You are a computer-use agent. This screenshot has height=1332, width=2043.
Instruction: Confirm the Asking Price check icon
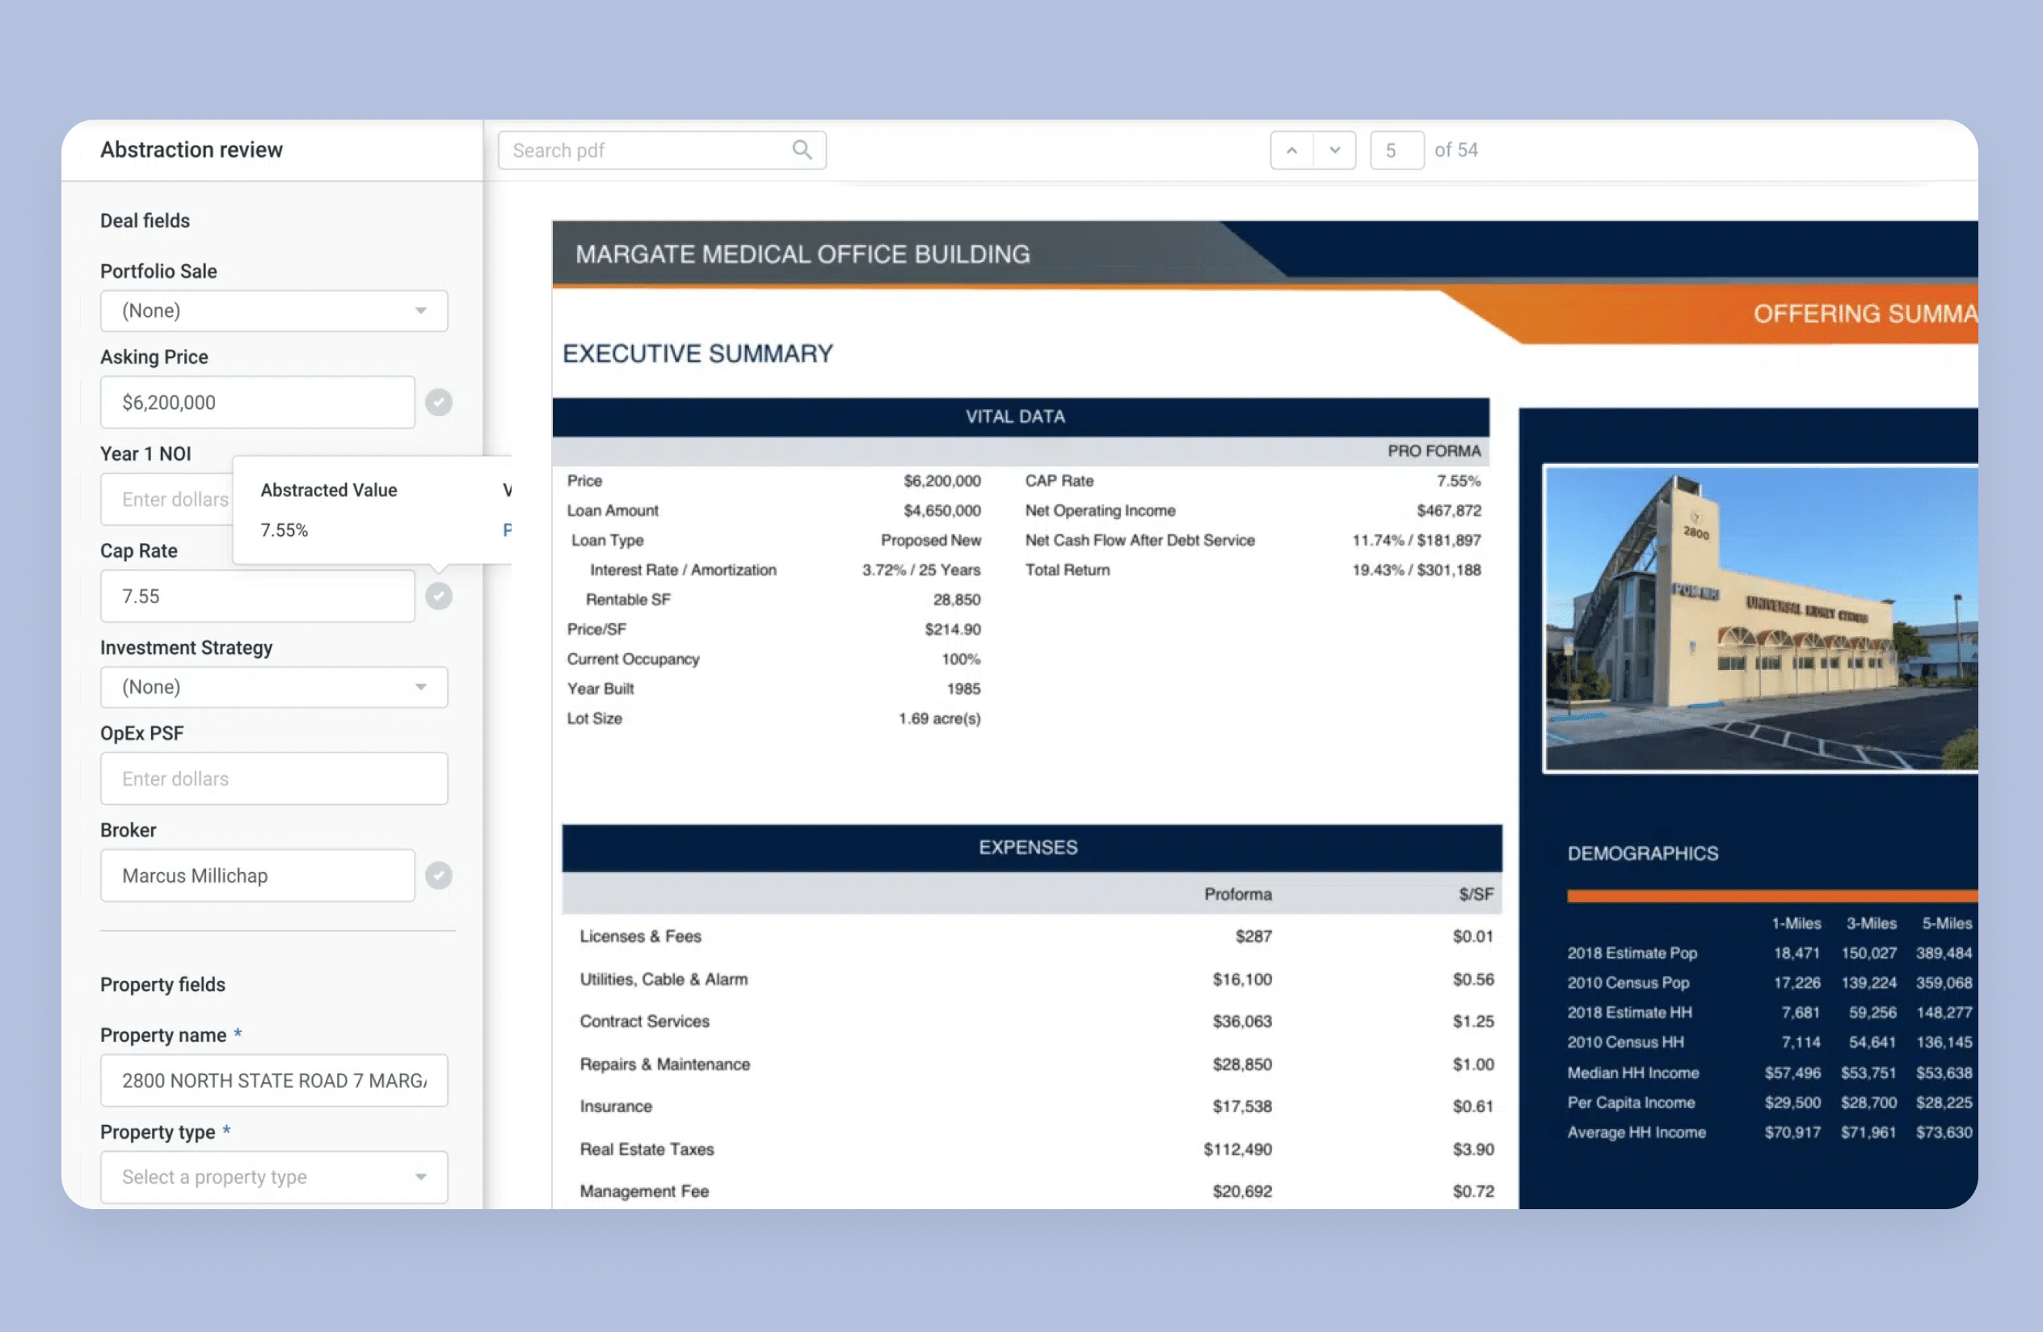(x=439, y=402)
